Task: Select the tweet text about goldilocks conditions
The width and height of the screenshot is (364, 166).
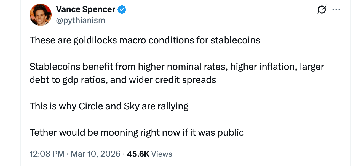Action: (145, 40)
